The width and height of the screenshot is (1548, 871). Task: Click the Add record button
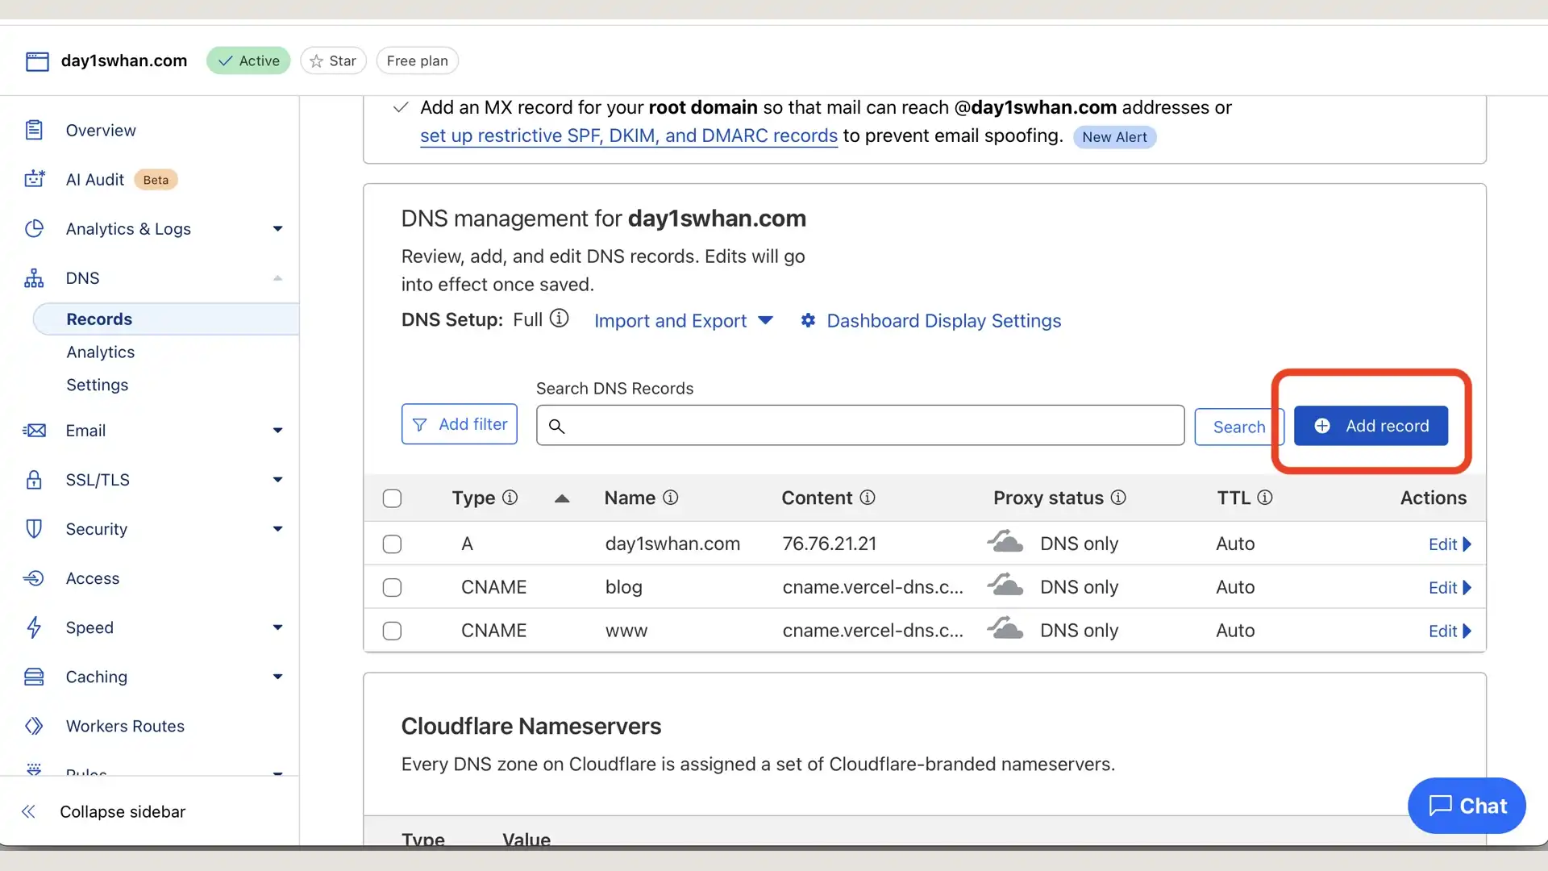click(x=1371, y=426)
